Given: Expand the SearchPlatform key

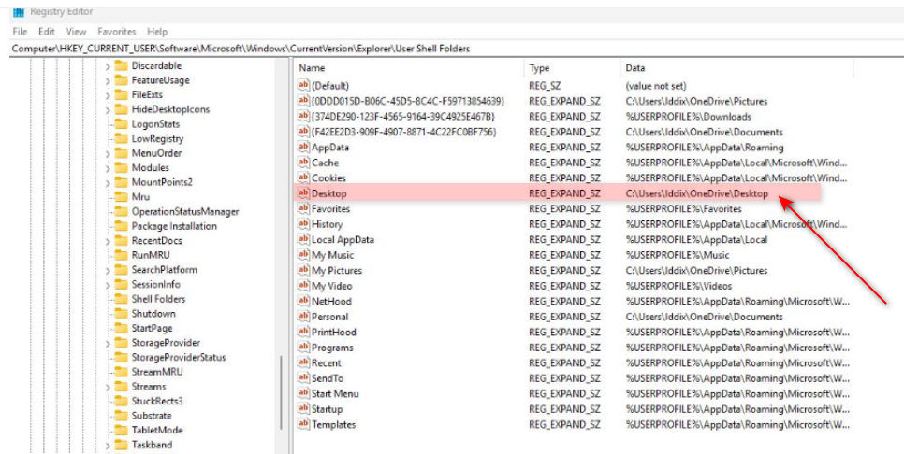Looking at the screenshot, I should [108, 270].
